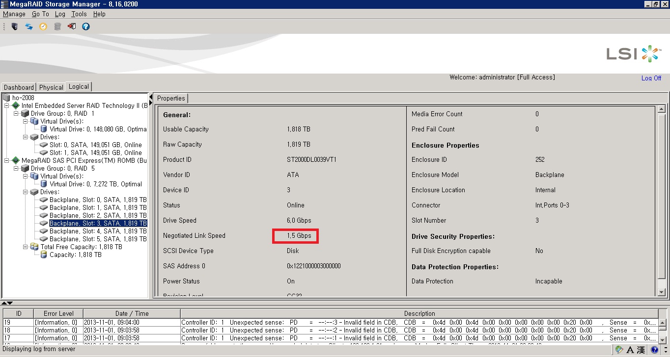Click the Backplane Slot 5 drive icon
The image size is (670, 357).
point(44,239)
